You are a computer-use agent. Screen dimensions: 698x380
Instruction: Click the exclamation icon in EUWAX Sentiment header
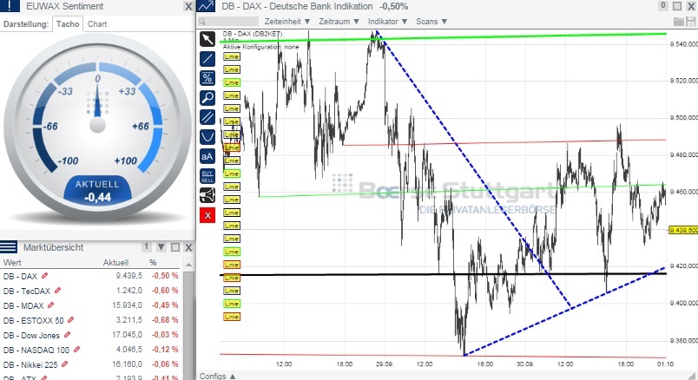point(10,6)
